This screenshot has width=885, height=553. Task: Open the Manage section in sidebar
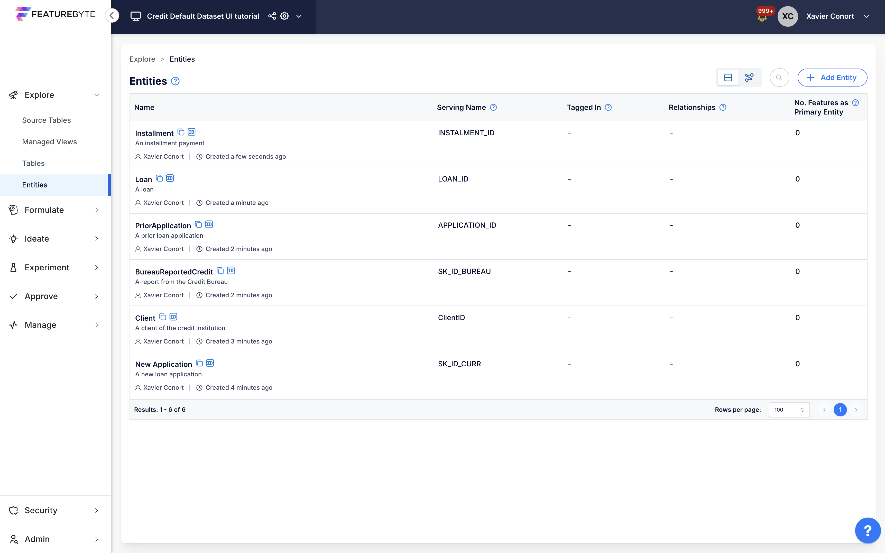point(40,325)
